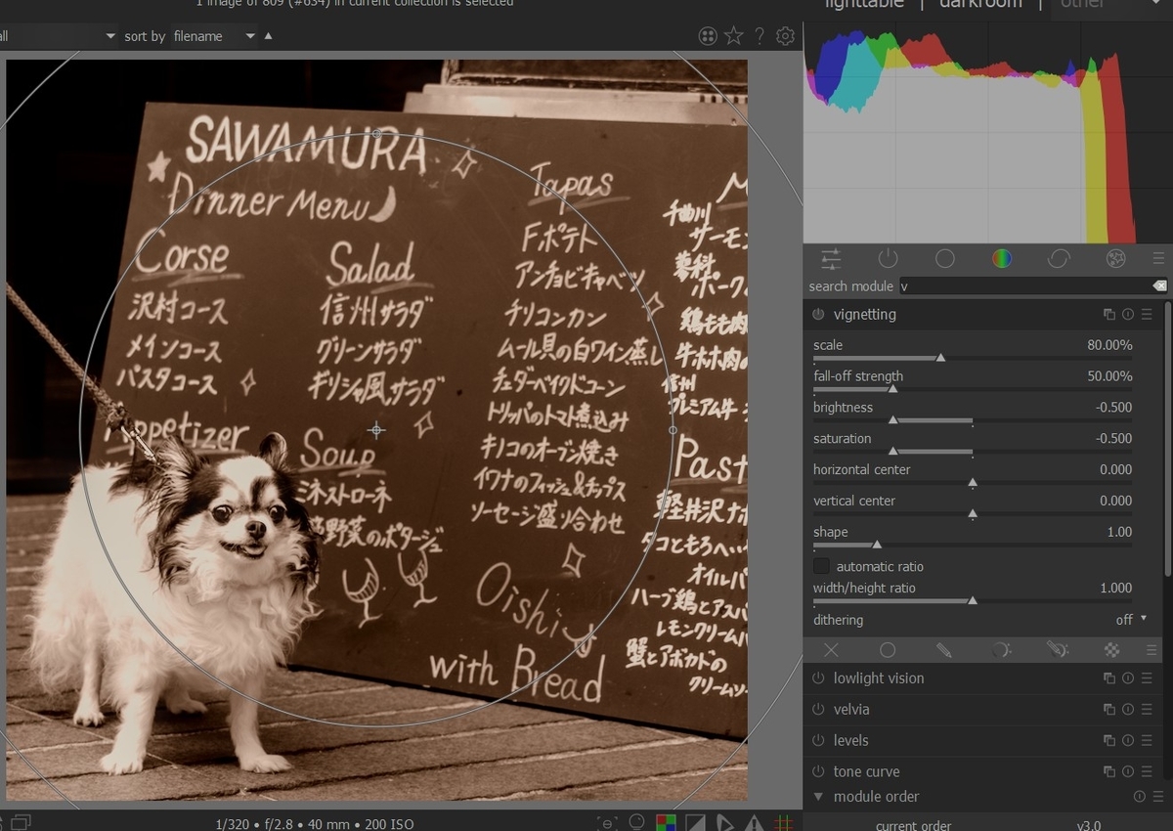Open lowlight vision multiple instances icon
1173x831 pixels.
pos(1108,678)
